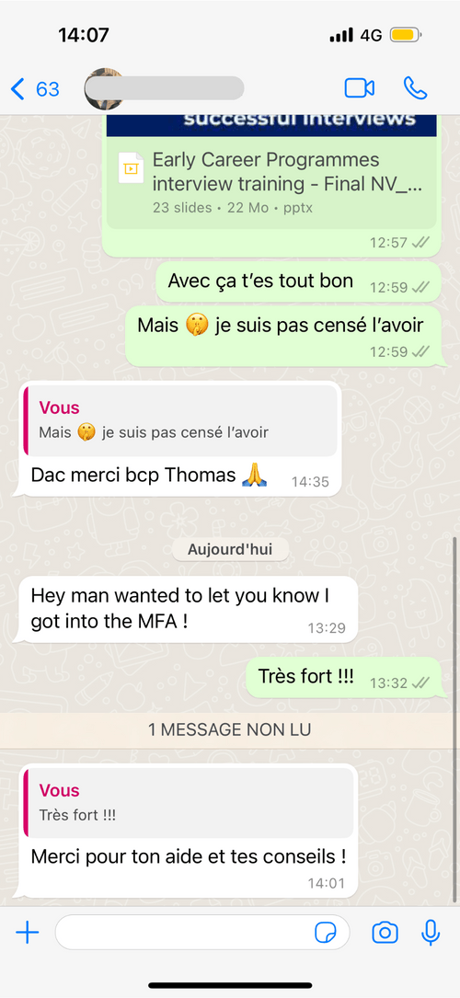Record a voice message with the microphone
The height and width of the screenshot is (998, 460).
point(431,933)
